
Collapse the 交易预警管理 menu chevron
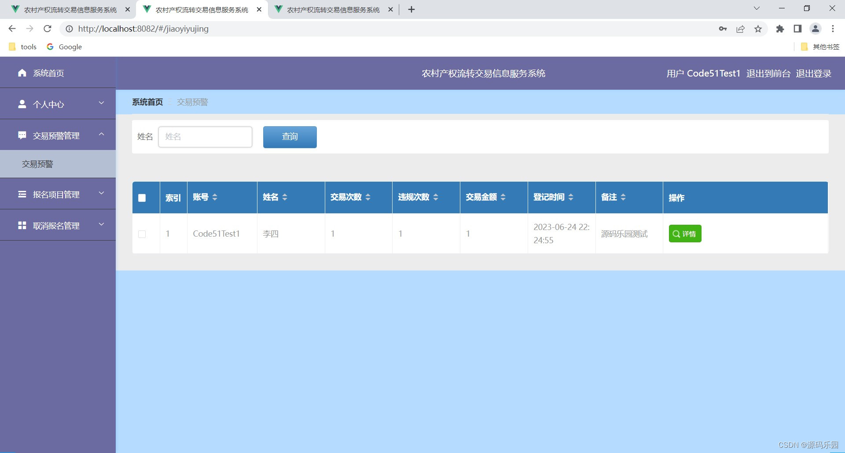[102, 134]
